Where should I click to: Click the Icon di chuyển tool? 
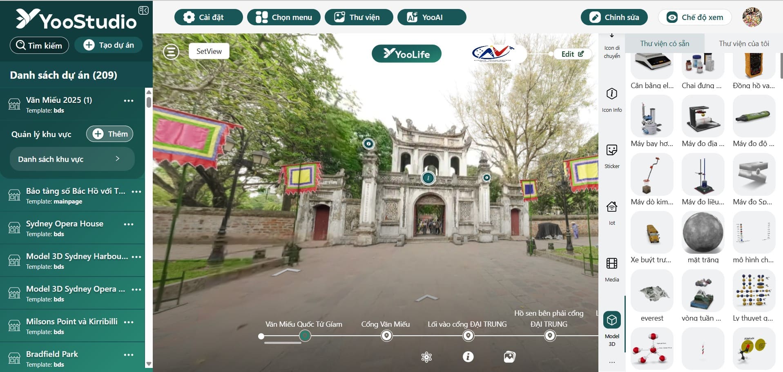coord(612,46)
